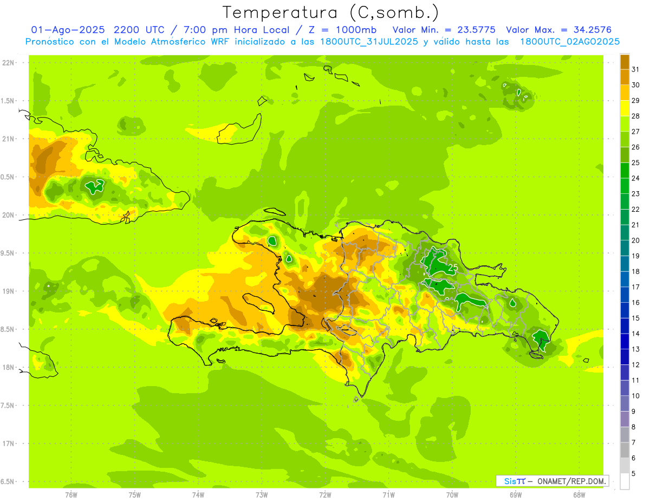Pick the white swatch below label 5
Screen dimensions: 650x502
pyautogui.click(x=625, y=481)
